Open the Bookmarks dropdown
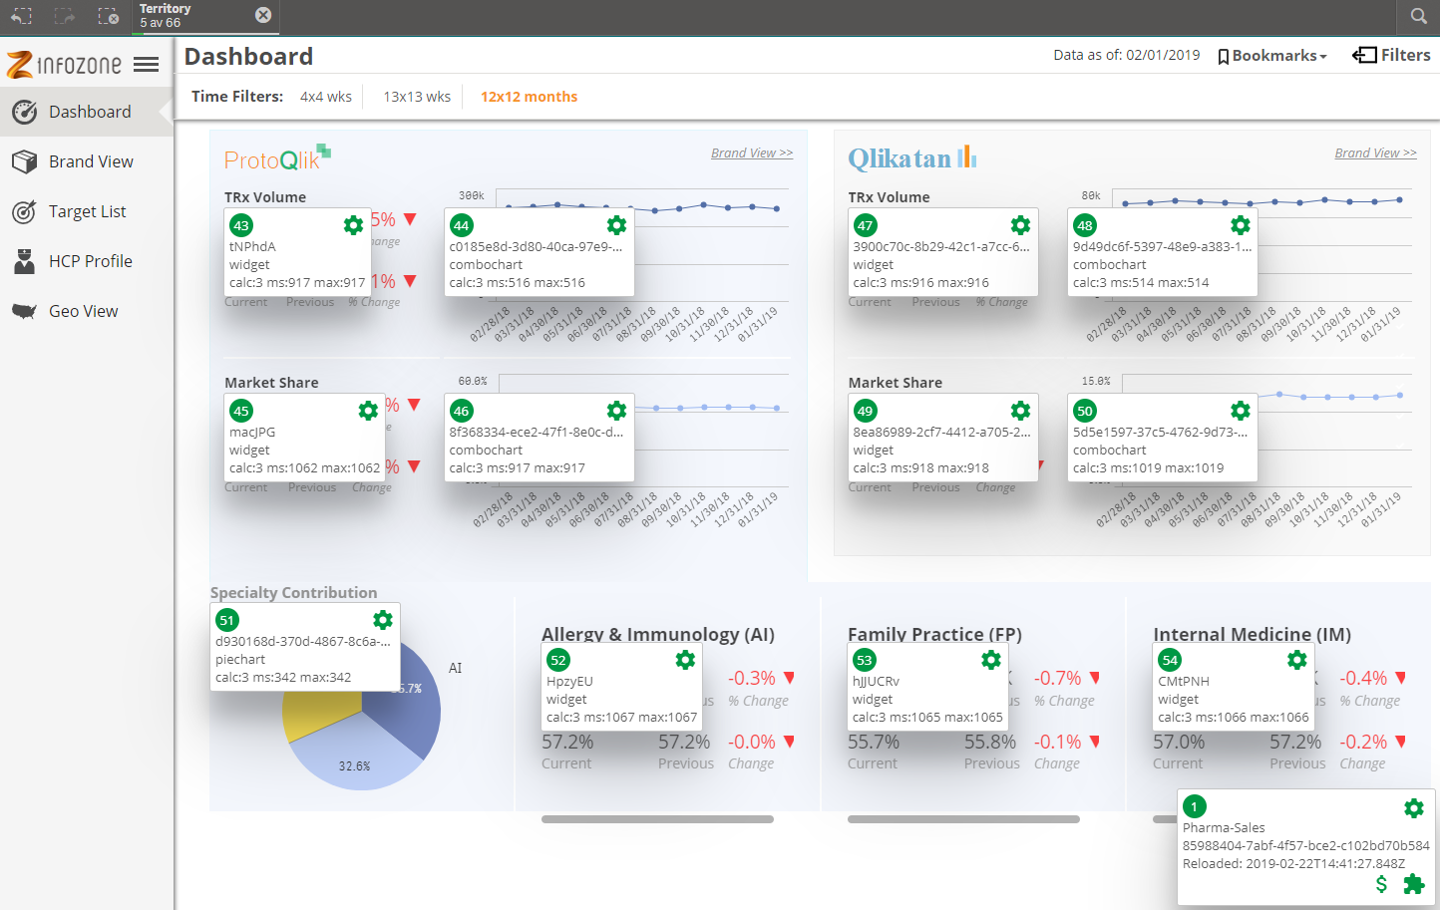 [x=1272, y=56]
